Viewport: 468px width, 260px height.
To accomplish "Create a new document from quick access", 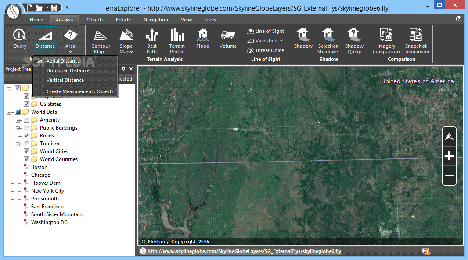I will (29, 7).
